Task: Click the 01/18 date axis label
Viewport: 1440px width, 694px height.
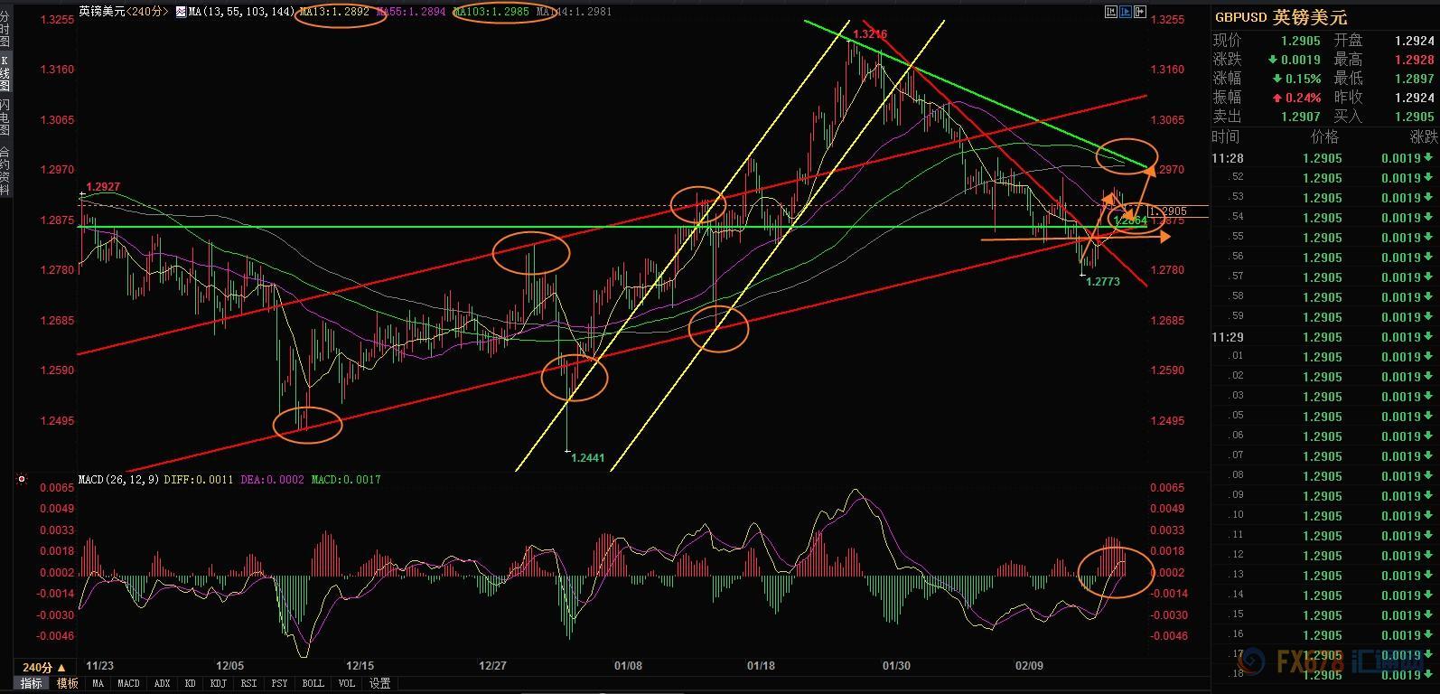Action: pyautogui.click(x=761, y=666)
